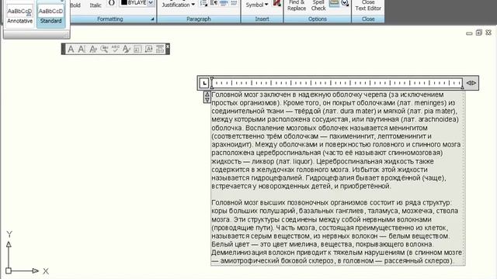This screenshot has height=279, width=497.
Task: Run ABC spell check from the floating toolbar
Action: [x=115, y=49]
